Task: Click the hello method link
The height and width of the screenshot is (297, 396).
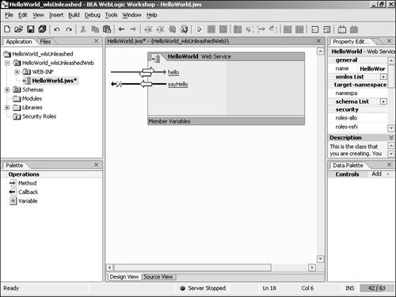Action: click(173, 72)
